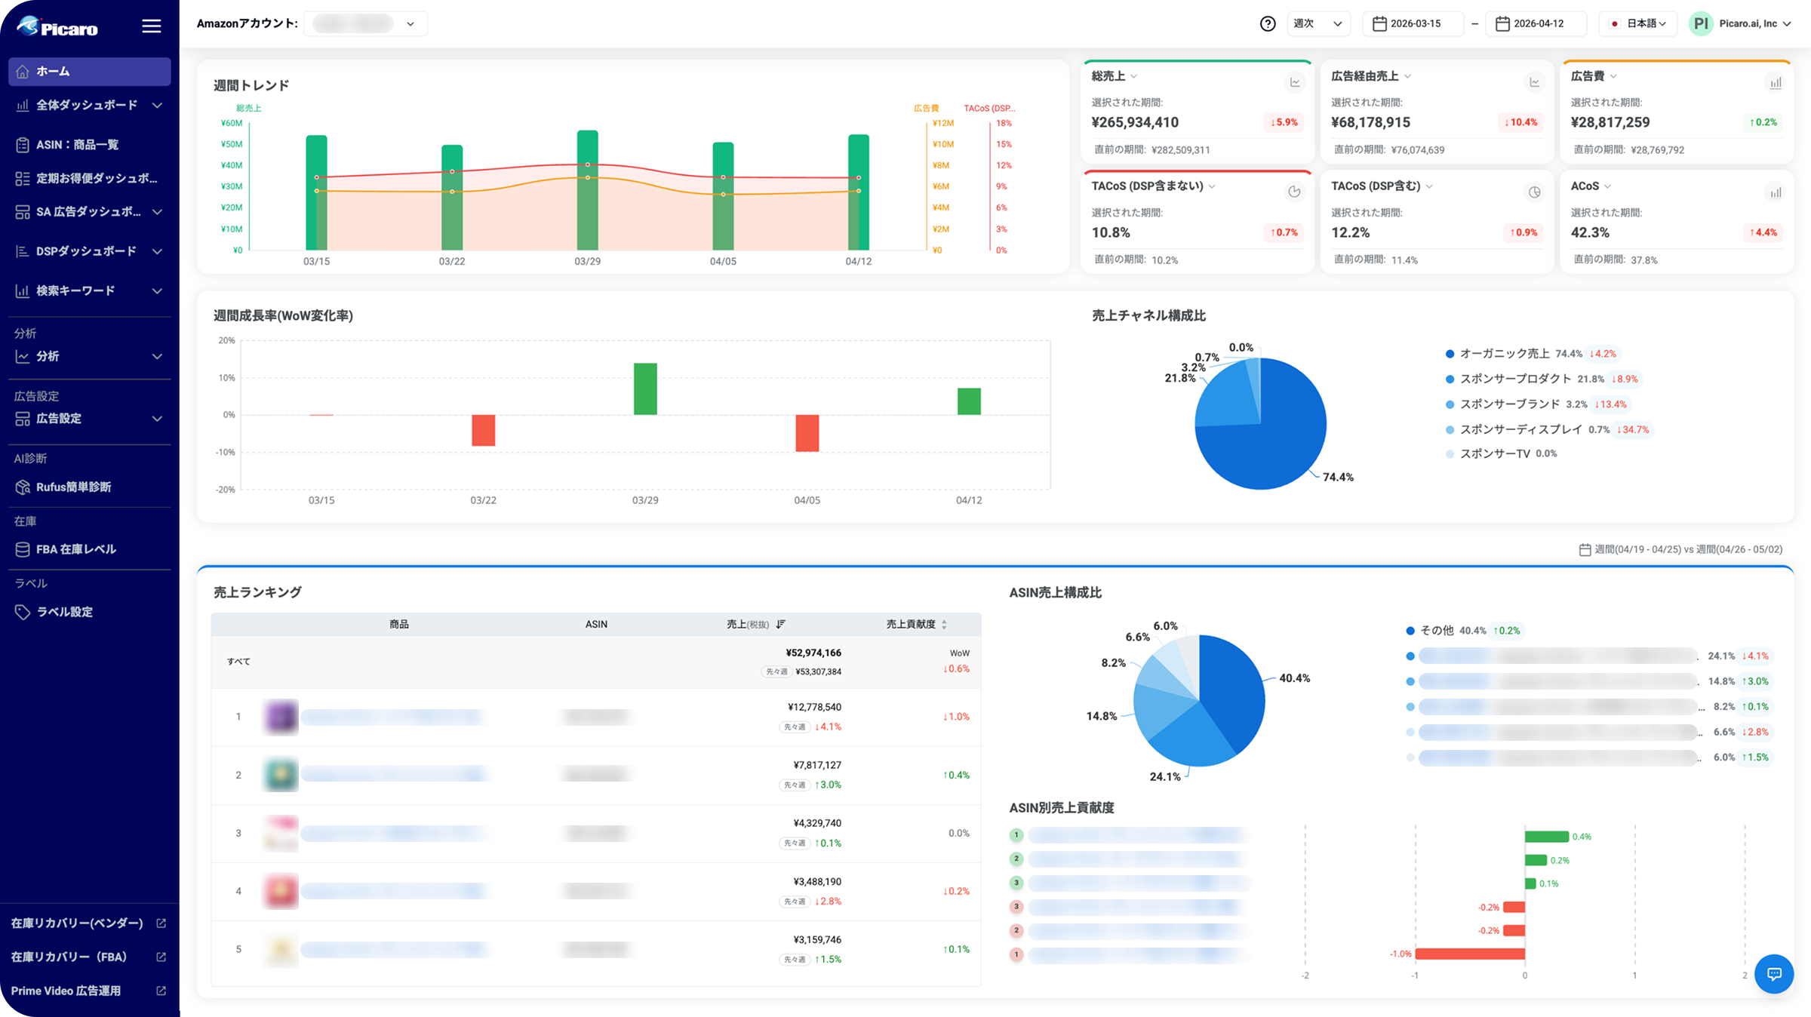The width and height of the screenshot is (1811, 1017).
Task: Open the chat support bubble button
Action: [x=1774, y=974]
